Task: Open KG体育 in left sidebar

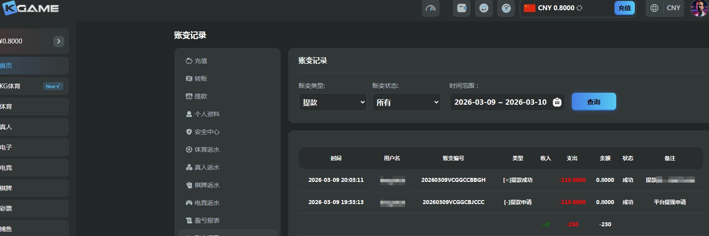Action: (34, 86)
